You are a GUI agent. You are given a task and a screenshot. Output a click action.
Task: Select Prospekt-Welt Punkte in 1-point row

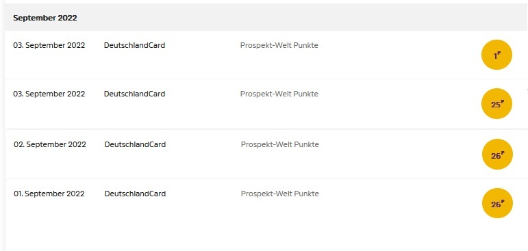click(x=279, y=45)
